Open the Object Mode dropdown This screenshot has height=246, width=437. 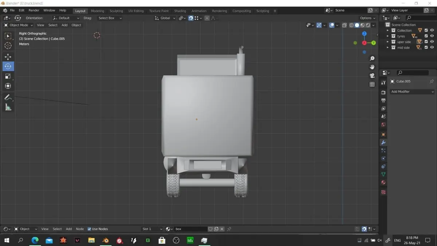[18, 25]
